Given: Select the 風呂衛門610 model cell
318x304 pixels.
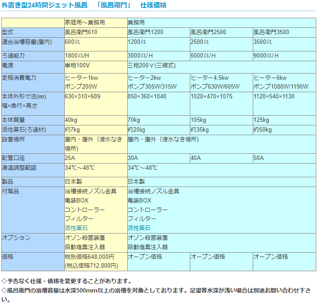Looking at the screenshot, I should (x=96, y=32).
